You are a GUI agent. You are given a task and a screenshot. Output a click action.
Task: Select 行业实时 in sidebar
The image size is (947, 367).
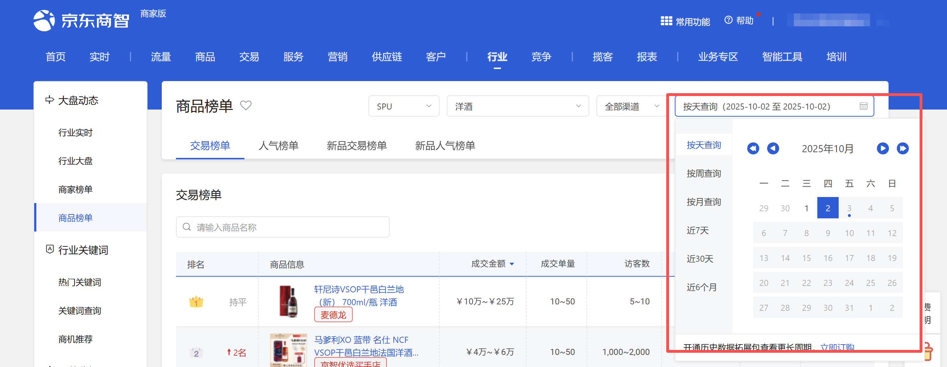coord(76,133)
